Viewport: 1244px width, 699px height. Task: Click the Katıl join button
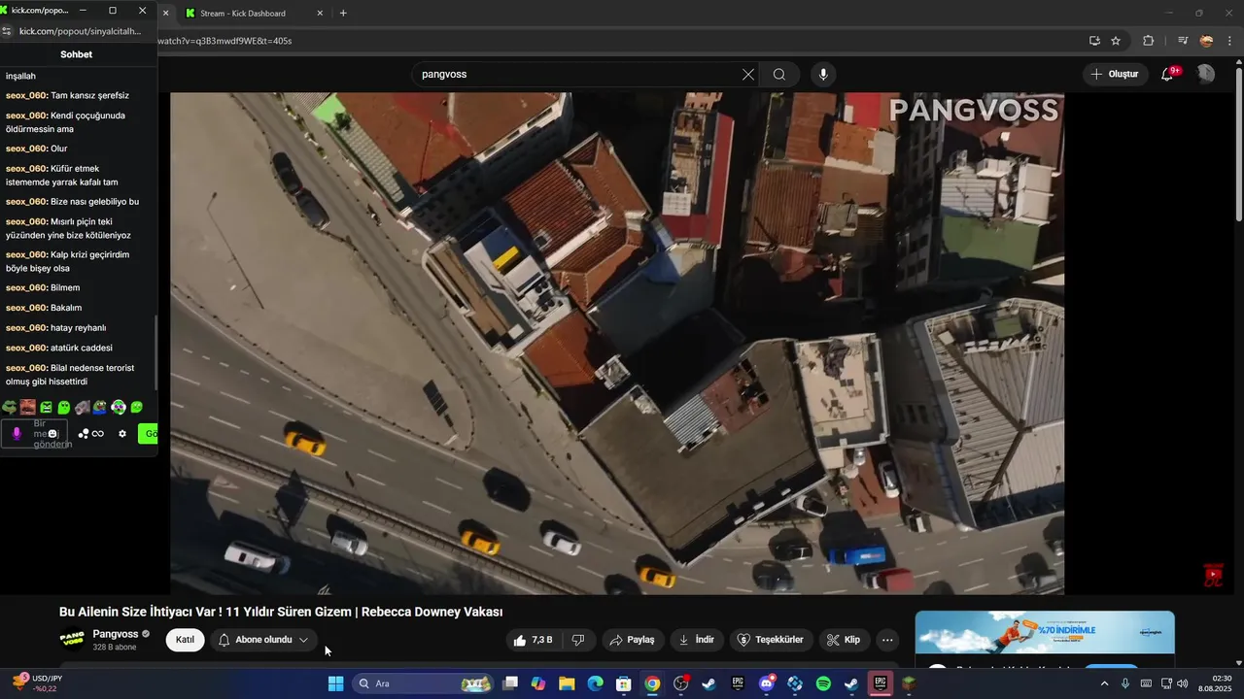pos(185,640)
